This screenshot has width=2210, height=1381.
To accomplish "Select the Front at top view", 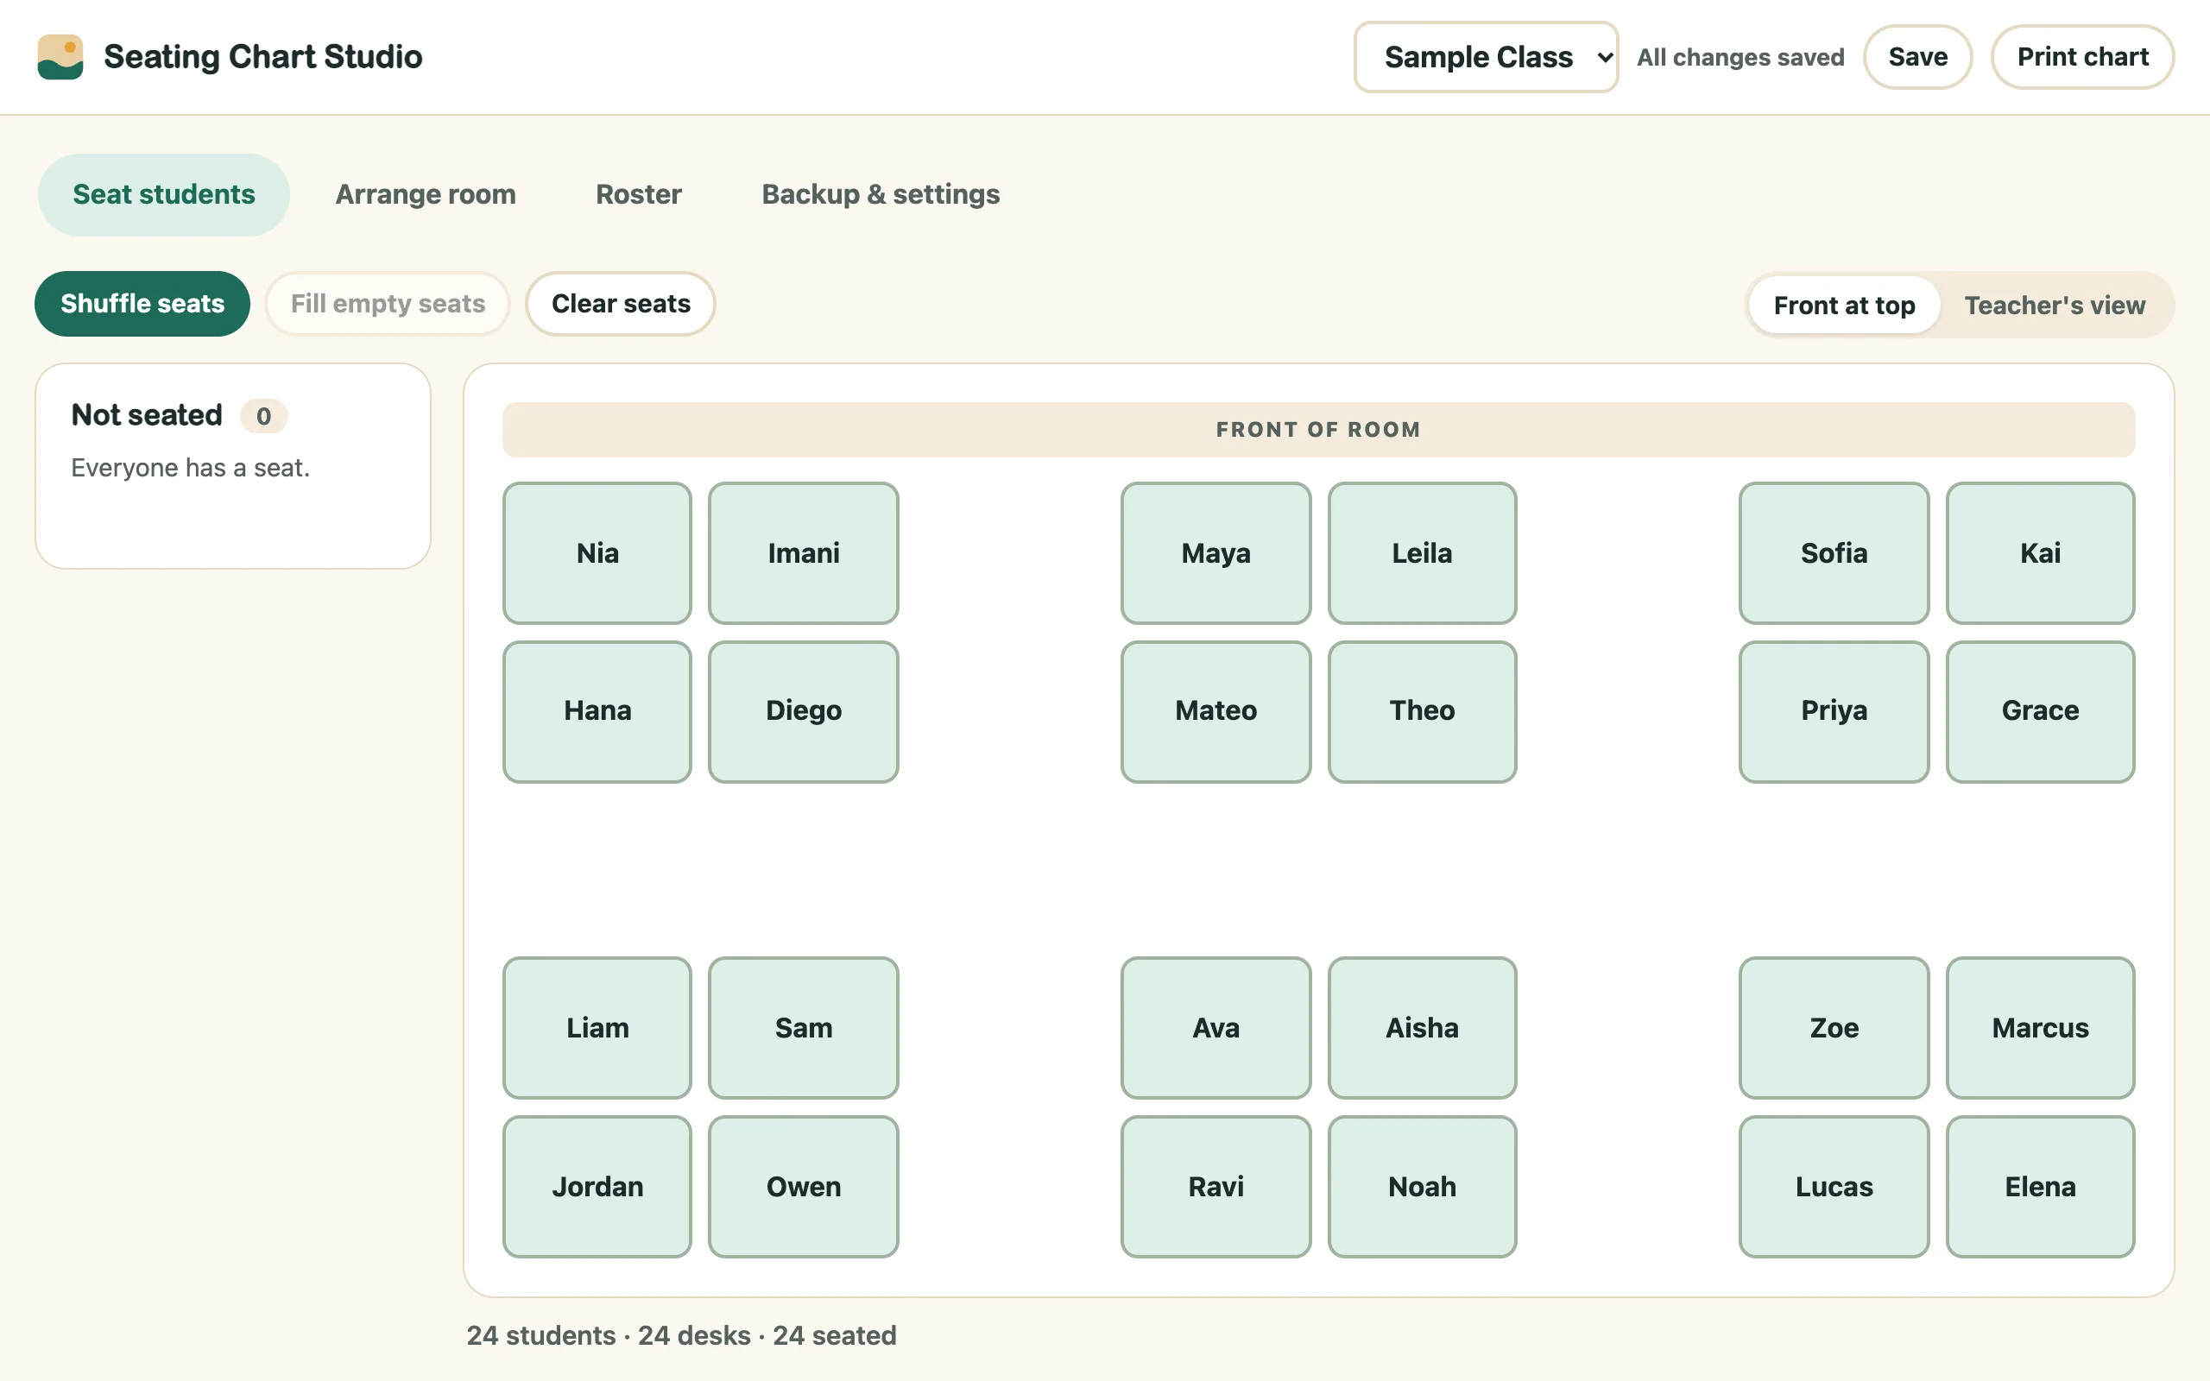I will tap(1844, 305).
